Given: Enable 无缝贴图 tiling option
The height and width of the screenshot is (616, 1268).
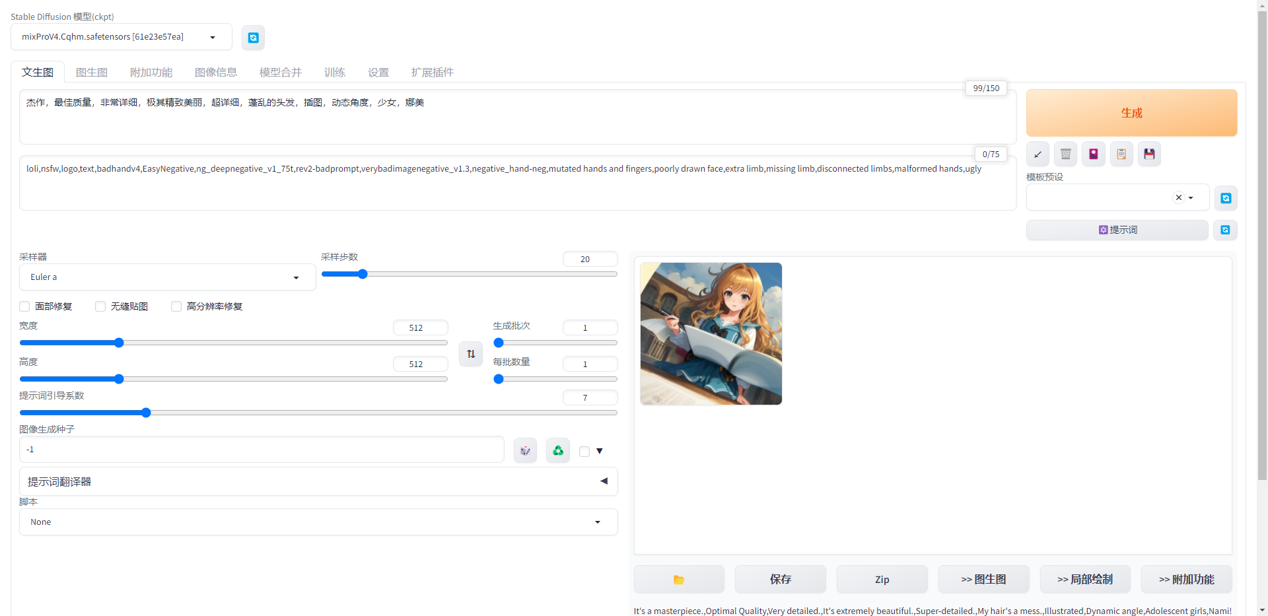Looking at the screenshot, I should (x=100, y=306).
